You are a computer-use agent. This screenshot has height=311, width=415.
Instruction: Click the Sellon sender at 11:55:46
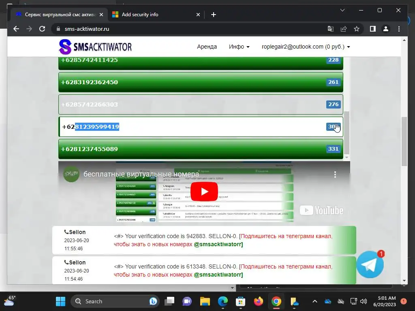tap(75, 232)
